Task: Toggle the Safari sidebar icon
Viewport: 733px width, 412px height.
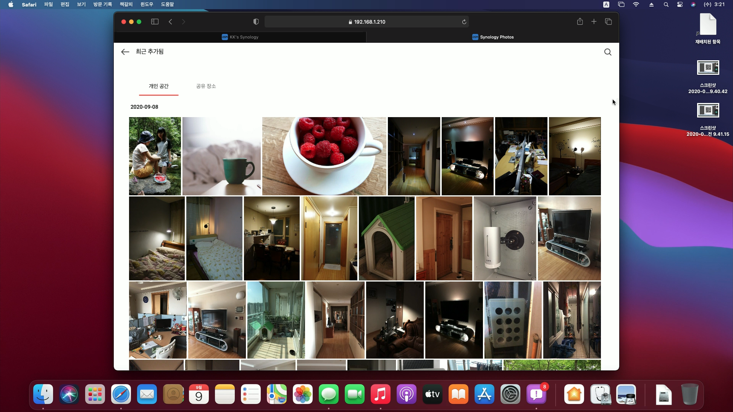Action: (155, 22)
